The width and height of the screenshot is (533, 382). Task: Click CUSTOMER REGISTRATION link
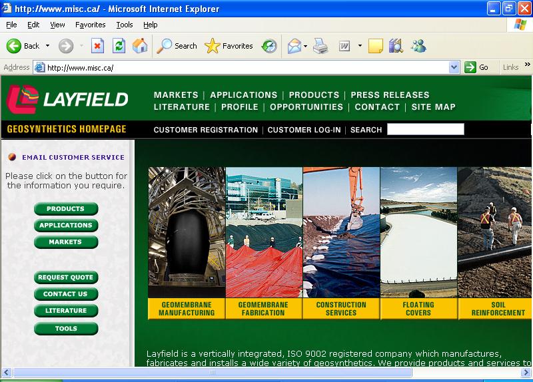(x=206, y=130)
